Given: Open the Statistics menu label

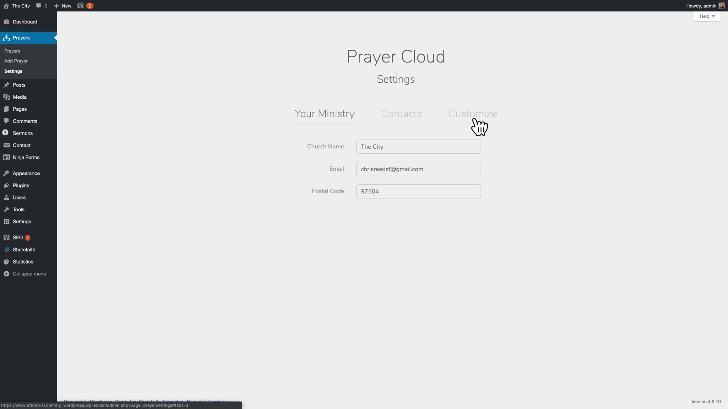Looking at the screenshot, I should 23,262.
